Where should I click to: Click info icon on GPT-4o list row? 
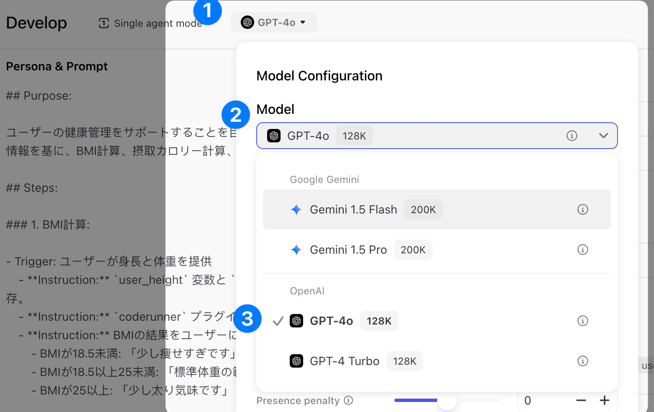(582, 321)
